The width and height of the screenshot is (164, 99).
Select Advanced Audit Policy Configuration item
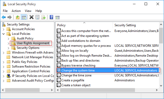click(x=33, y=81)
